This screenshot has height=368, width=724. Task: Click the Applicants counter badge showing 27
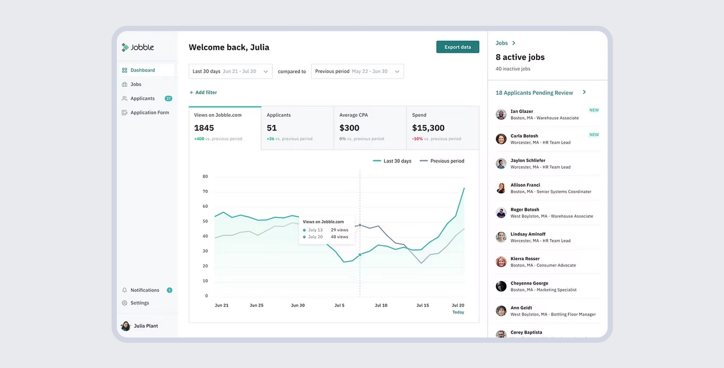[x=168, y=98]
